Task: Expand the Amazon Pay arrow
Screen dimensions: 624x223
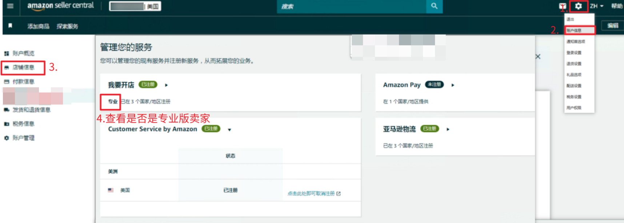Action: pyautogui.click(x=453, y=85)
